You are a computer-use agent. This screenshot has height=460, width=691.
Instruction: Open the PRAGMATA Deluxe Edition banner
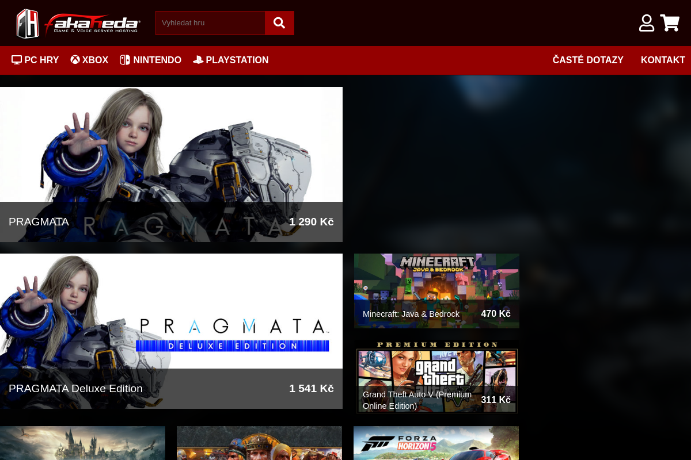click(x=171, y=331)
